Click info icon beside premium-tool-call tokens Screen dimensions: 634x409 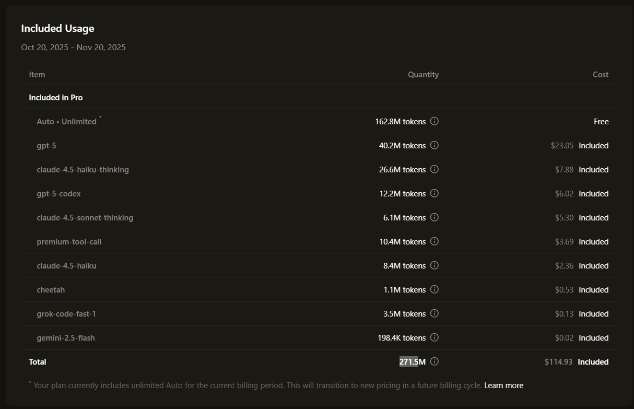[435, 241]
